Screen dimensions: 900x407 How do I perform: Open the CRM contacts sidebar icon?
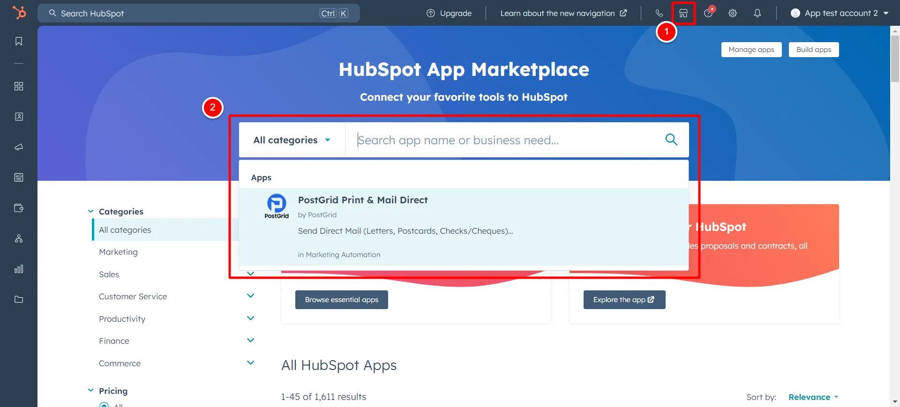pos(19,117)
